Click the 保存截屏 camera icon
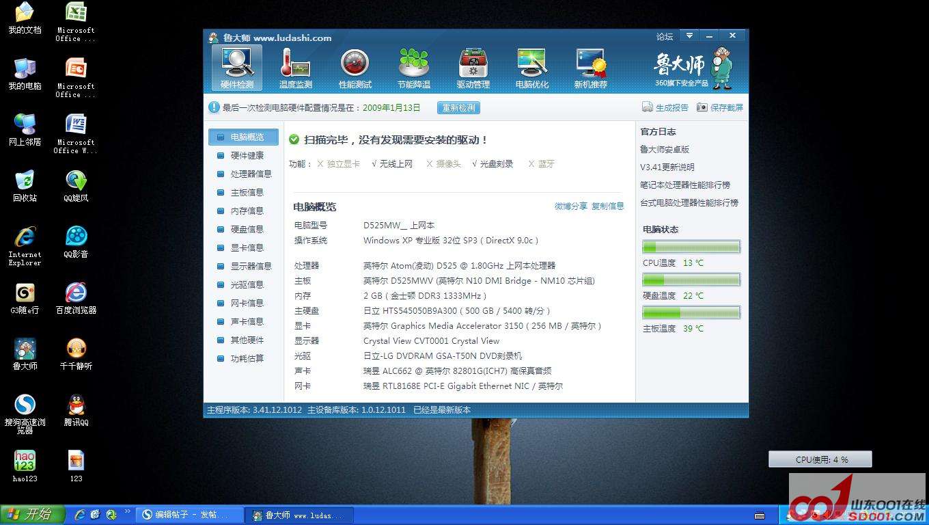 click(702, 107)
